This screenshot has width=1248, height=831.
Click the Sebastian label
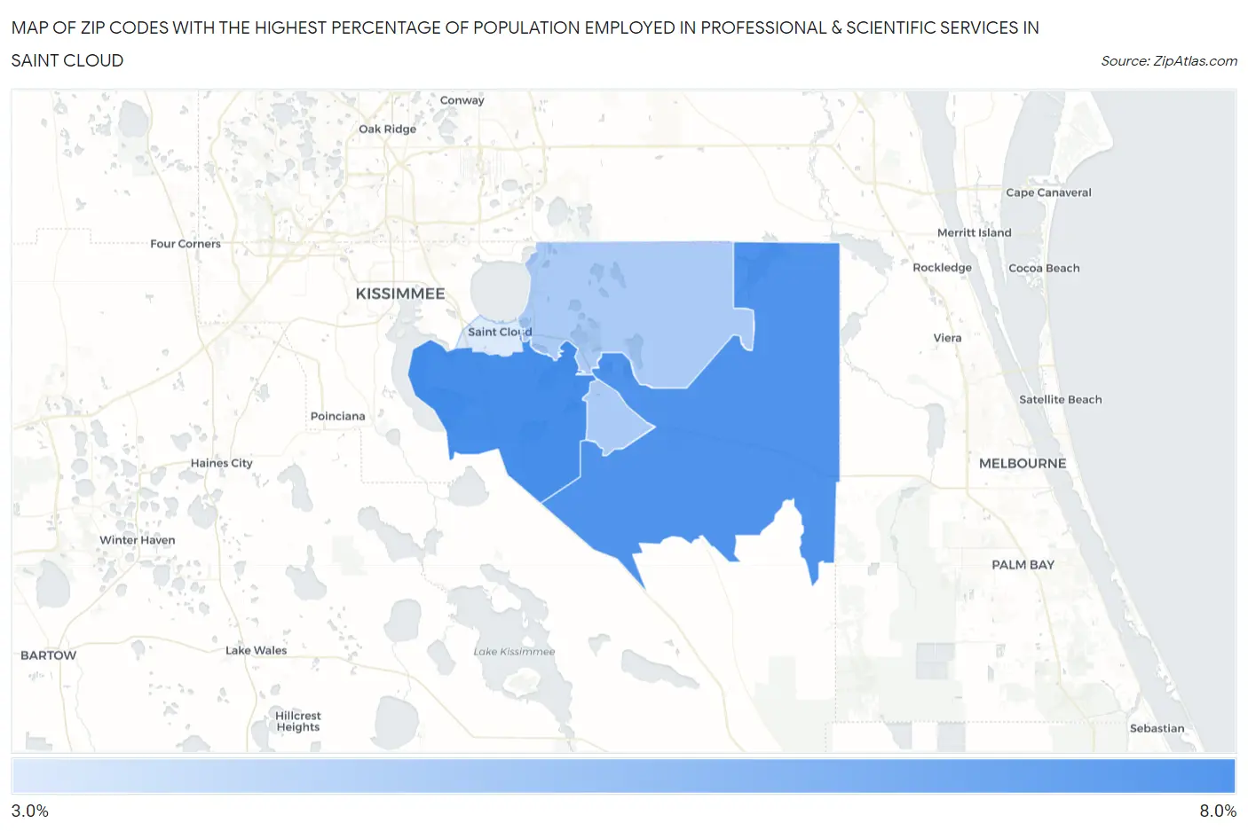click(x=1157, y=728)
